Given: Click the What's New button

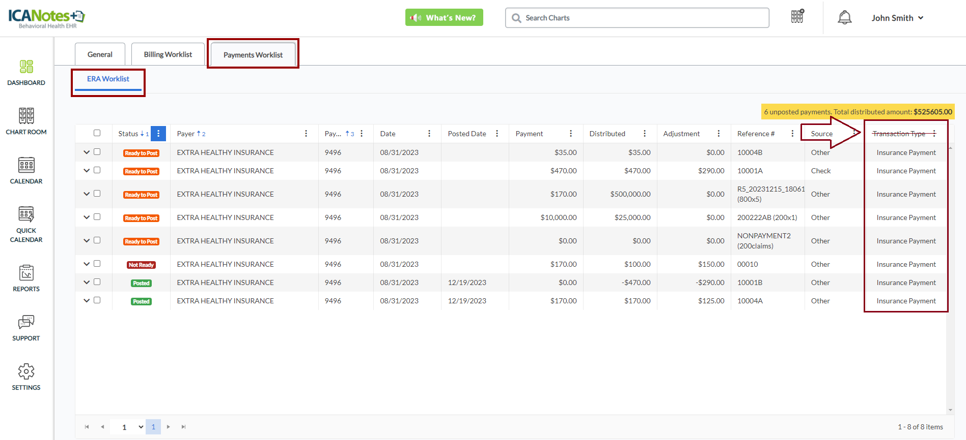Looking at the screenshot, I should 444,18.
